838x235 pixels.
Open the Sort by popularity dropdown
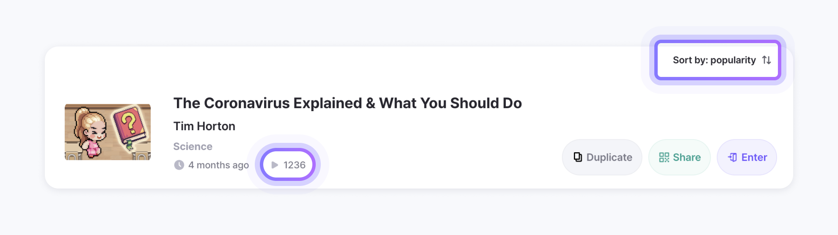coord(717,60)
